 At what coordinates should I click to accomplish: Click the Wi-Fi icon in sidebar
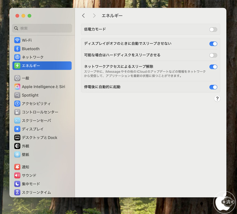17,40
